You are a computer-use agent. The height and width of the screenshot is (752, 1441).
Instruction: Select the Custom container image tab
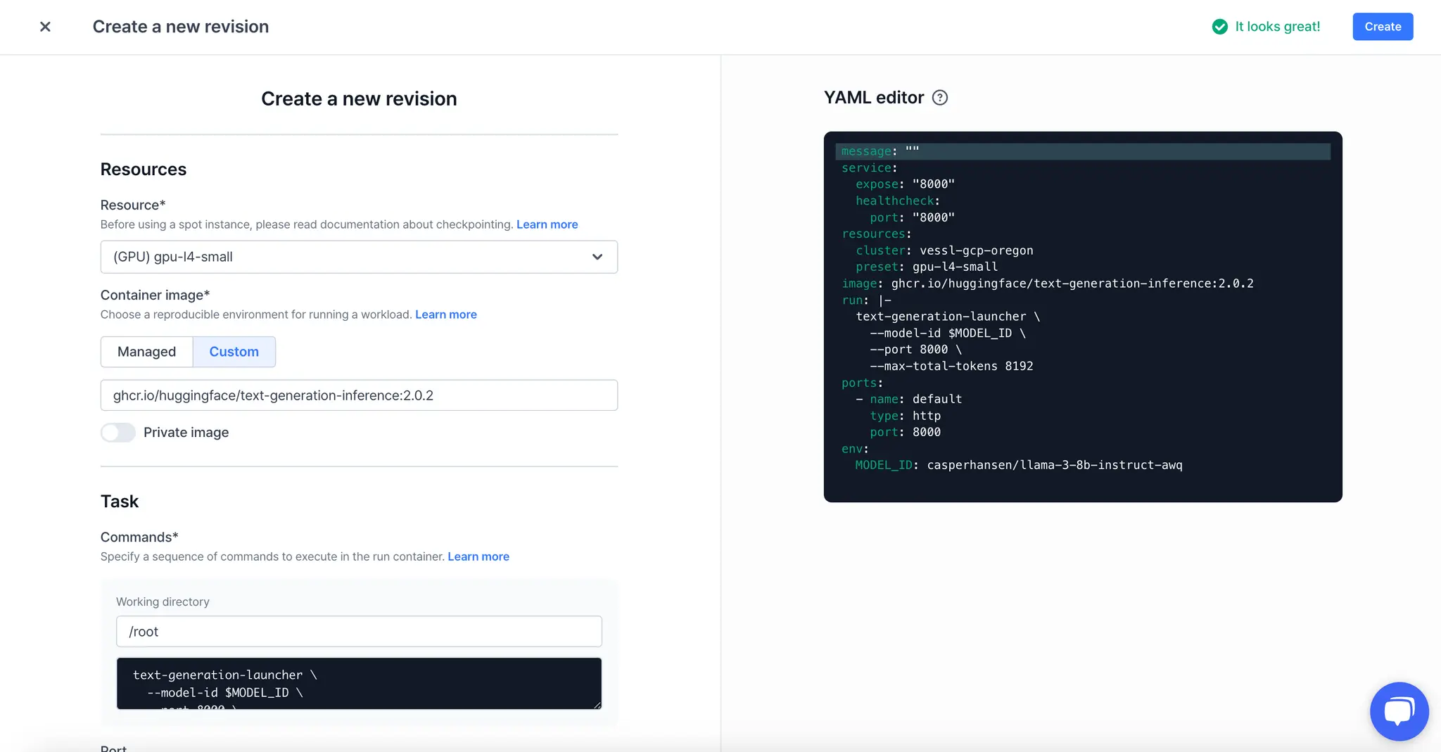click(234, 352)
